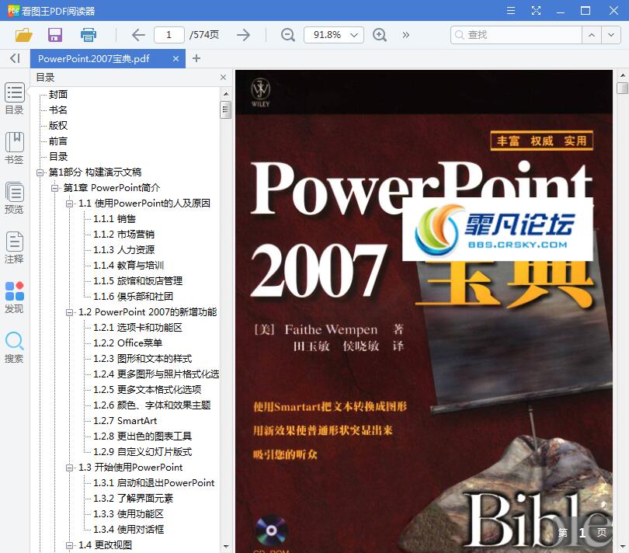Image resolution: width=629 pixels, height=553 pixels.
Task: Close the PowerPoint.2007宝典.pdf tab
Action: click(175, 58)
